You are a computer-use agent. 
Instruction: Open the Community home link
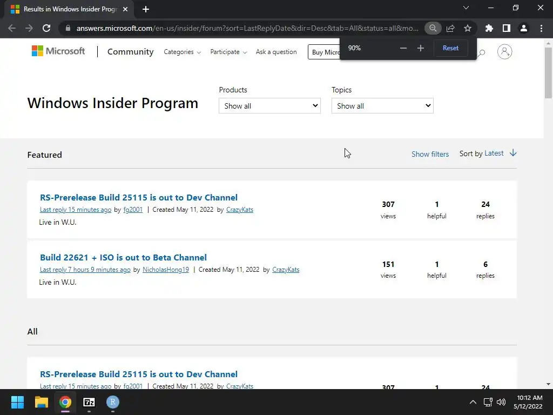[130, 52]
